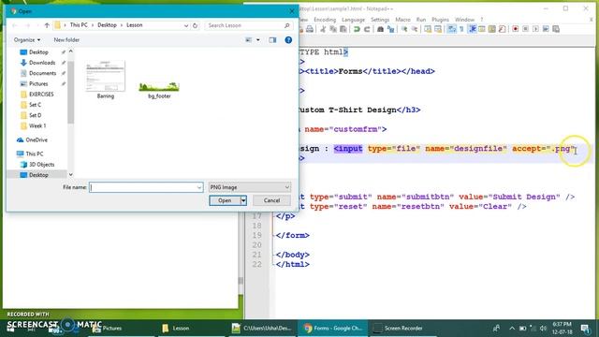
Task: Toggle Show All Characters pilcrow icon
Action: tap(461, 29)
